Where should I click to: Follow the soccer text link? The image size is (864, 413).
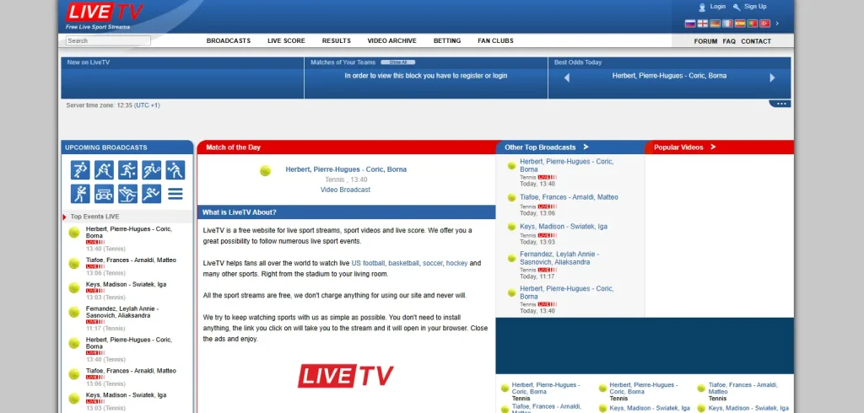tap(433, 263)
